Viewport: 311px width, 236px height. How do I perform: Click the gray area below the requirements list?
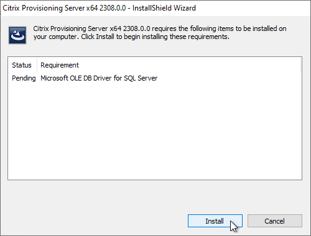(155, 196)
